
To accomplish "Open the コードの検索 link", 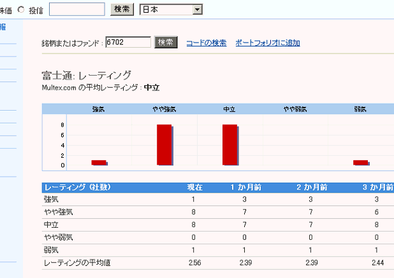I will [207, 43].
